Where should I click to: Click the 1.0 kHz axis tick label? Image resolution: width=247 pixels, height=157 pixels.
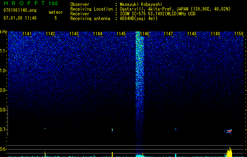pos(3,71)
